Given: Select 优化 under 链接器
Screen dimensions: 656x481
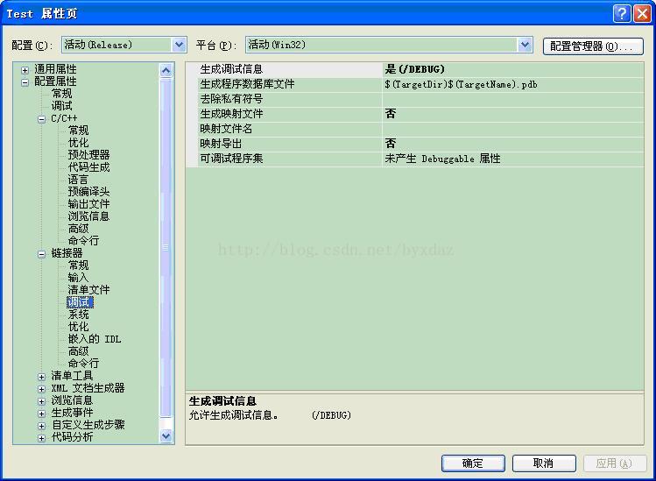Looking at the screenshot, I should coord(78,327).
